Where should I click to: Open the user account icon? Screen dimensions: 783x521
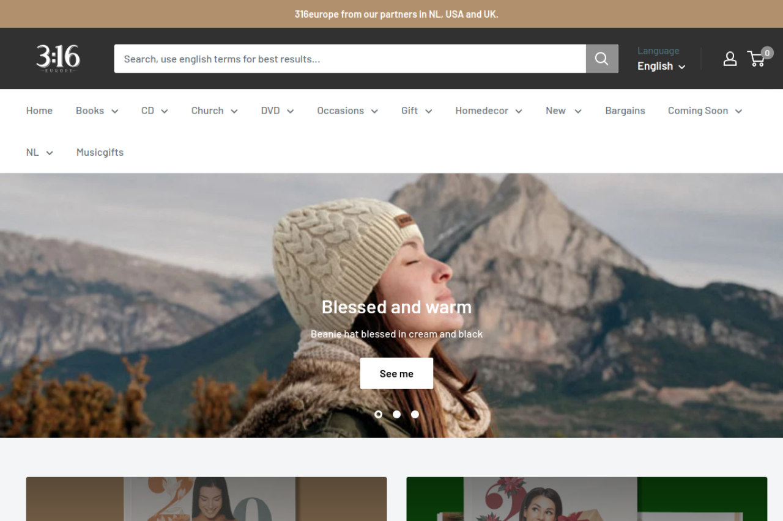730,59
